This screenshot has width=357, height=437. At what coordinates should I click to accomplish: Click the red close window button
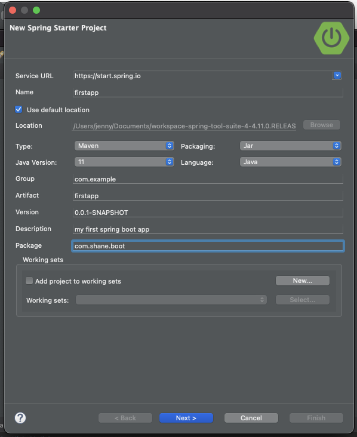point(13,10)
